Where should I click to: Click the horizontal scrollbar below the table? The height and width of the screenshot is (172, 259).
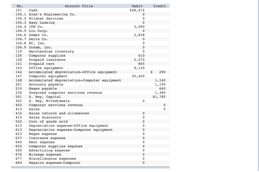pos(91,167)
